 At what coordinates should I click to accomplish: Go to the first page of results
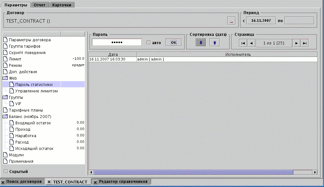pyautogui.click(x=243, y=43)
